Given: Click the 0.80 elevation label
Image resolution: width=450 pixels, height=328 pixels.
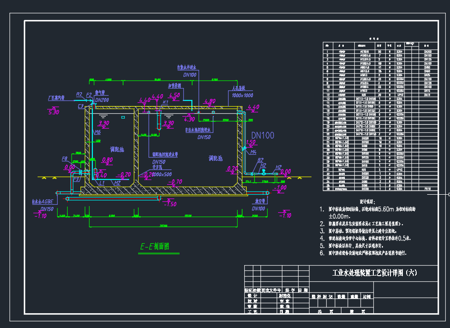Looking at the screenshot, I should point(107,160).
